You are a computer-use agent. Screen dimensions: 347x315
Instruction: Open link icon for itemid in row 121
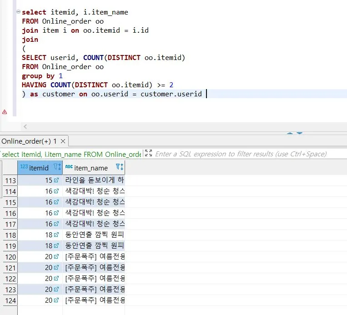tap(56, 267)
